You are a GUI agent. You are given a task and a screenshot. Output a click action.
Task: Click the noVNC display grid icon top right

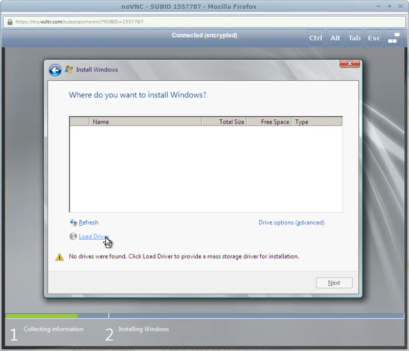(x=393, y=38)
